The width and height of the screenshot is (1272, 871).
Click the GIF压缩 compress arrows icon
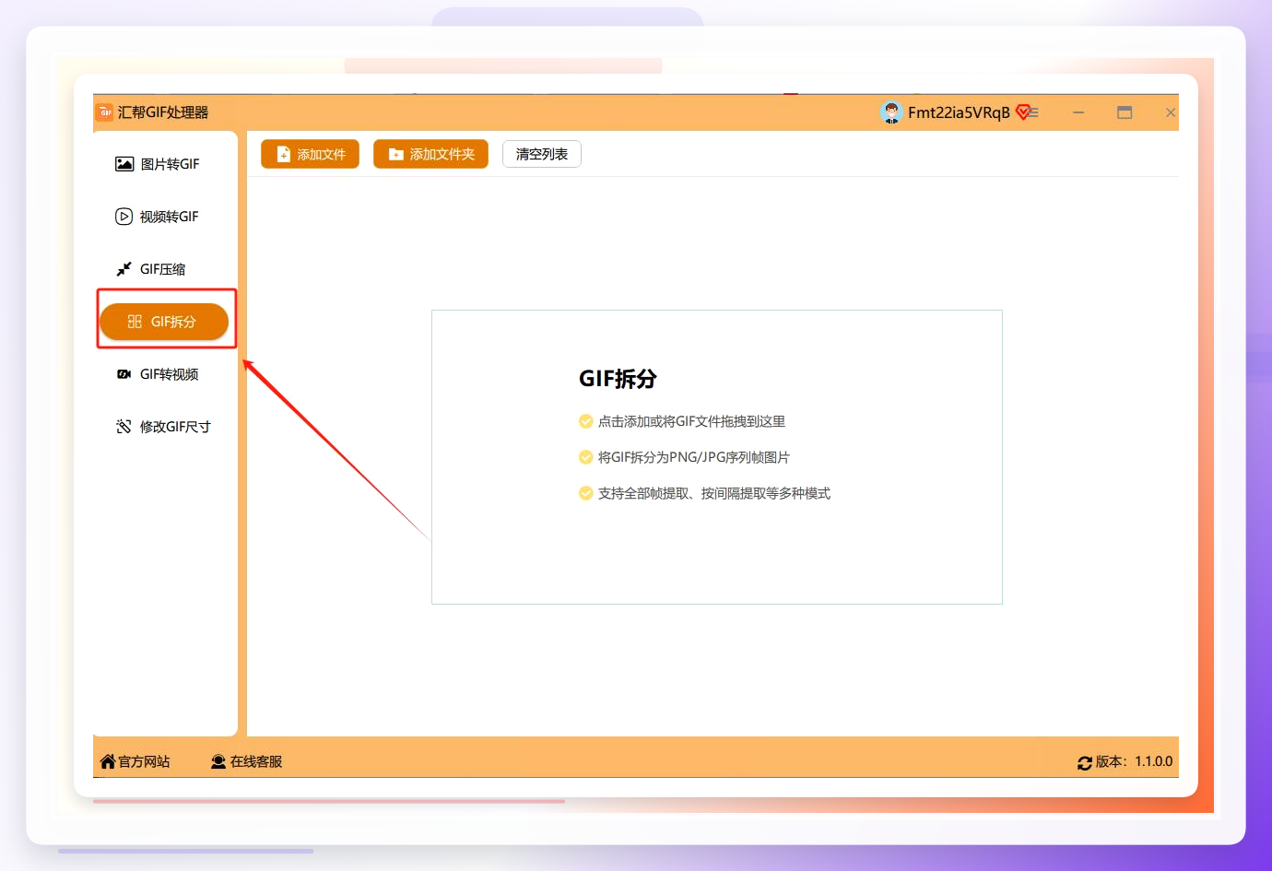coord(124,269)
